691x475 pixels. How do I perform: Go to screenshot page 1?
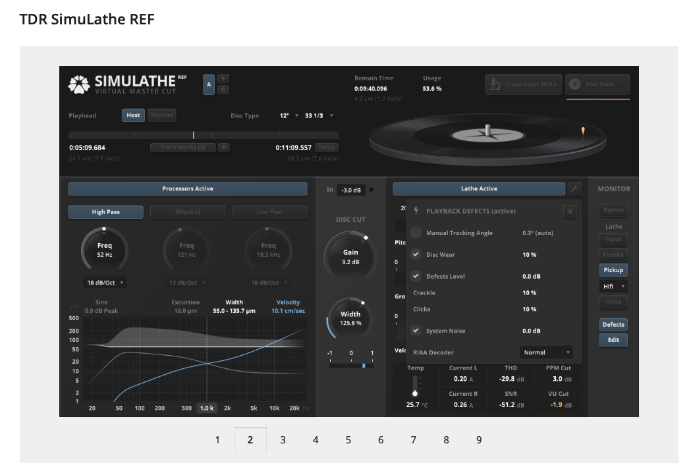click(x=217, y=439)
